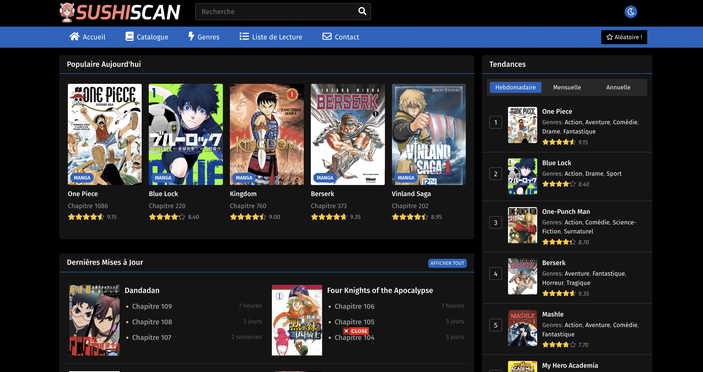This screenshot has height=372, width=703.
Task: Open the Vinland Saga manga cover
Action: tap(428, 134)
